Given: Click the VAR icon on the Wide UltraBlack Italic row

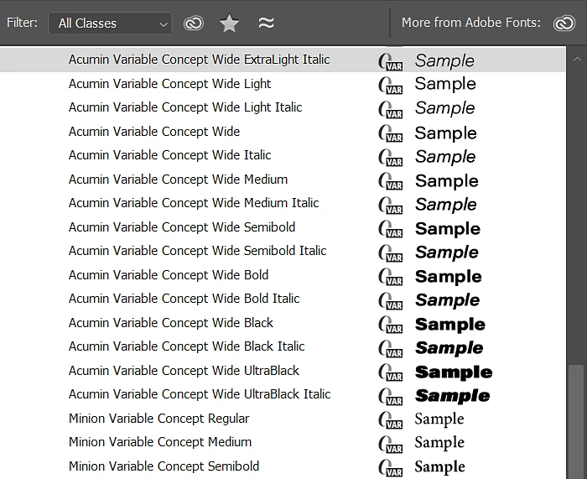Looking at the screenshot, I should coord(390,397).
